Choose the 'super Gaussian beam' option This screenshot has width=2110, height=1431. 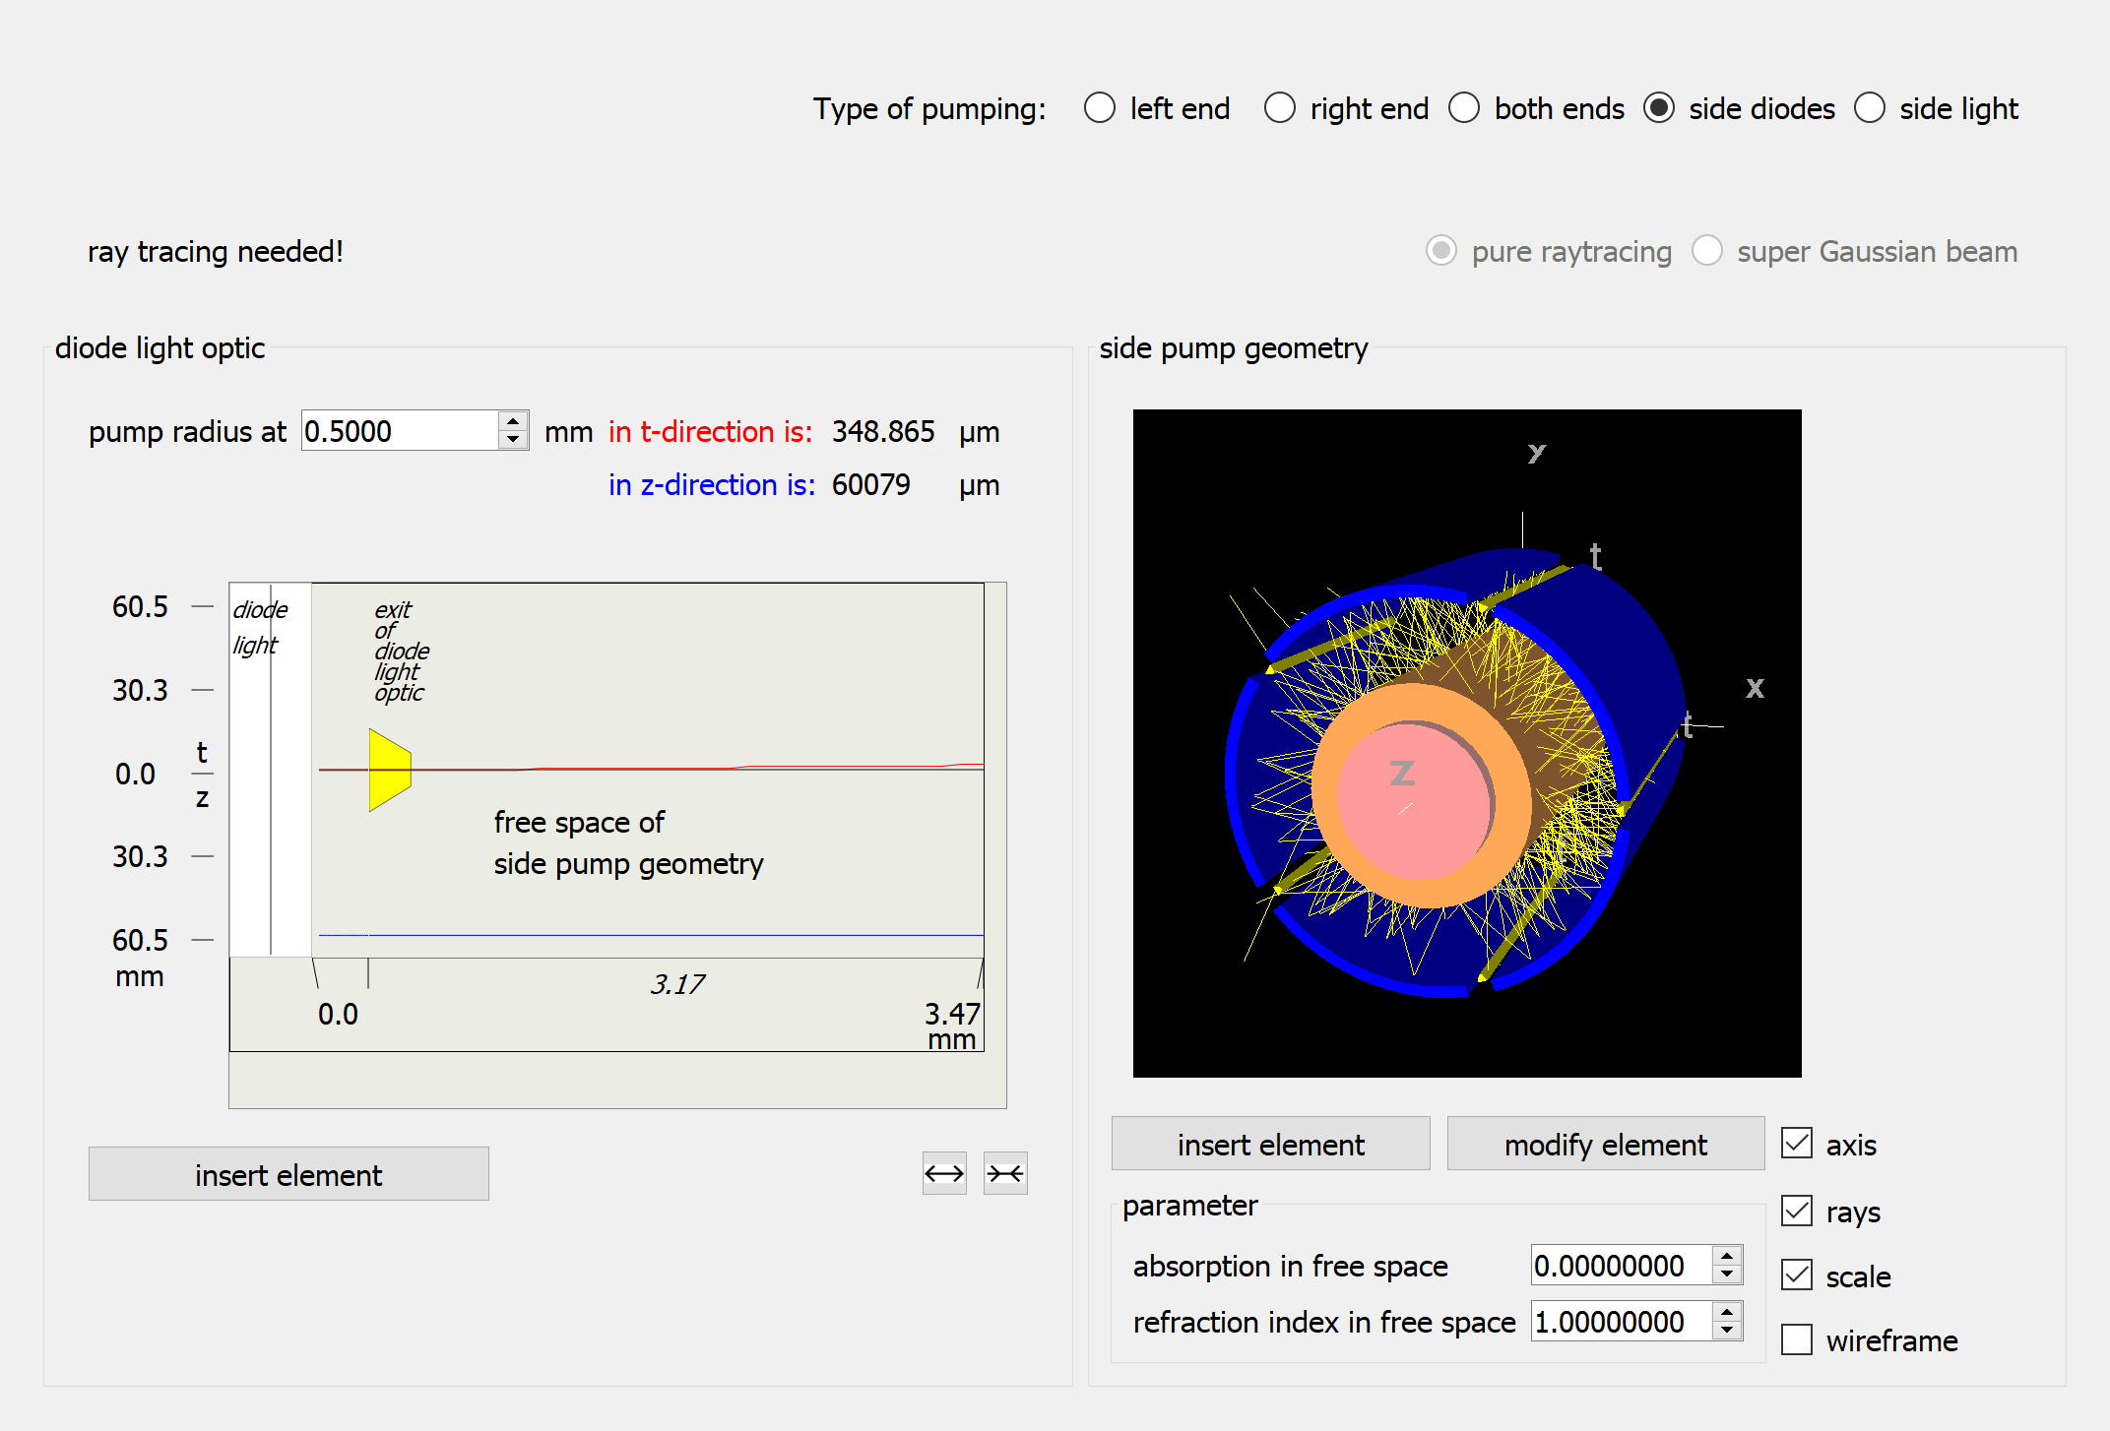click(1707, 252)
